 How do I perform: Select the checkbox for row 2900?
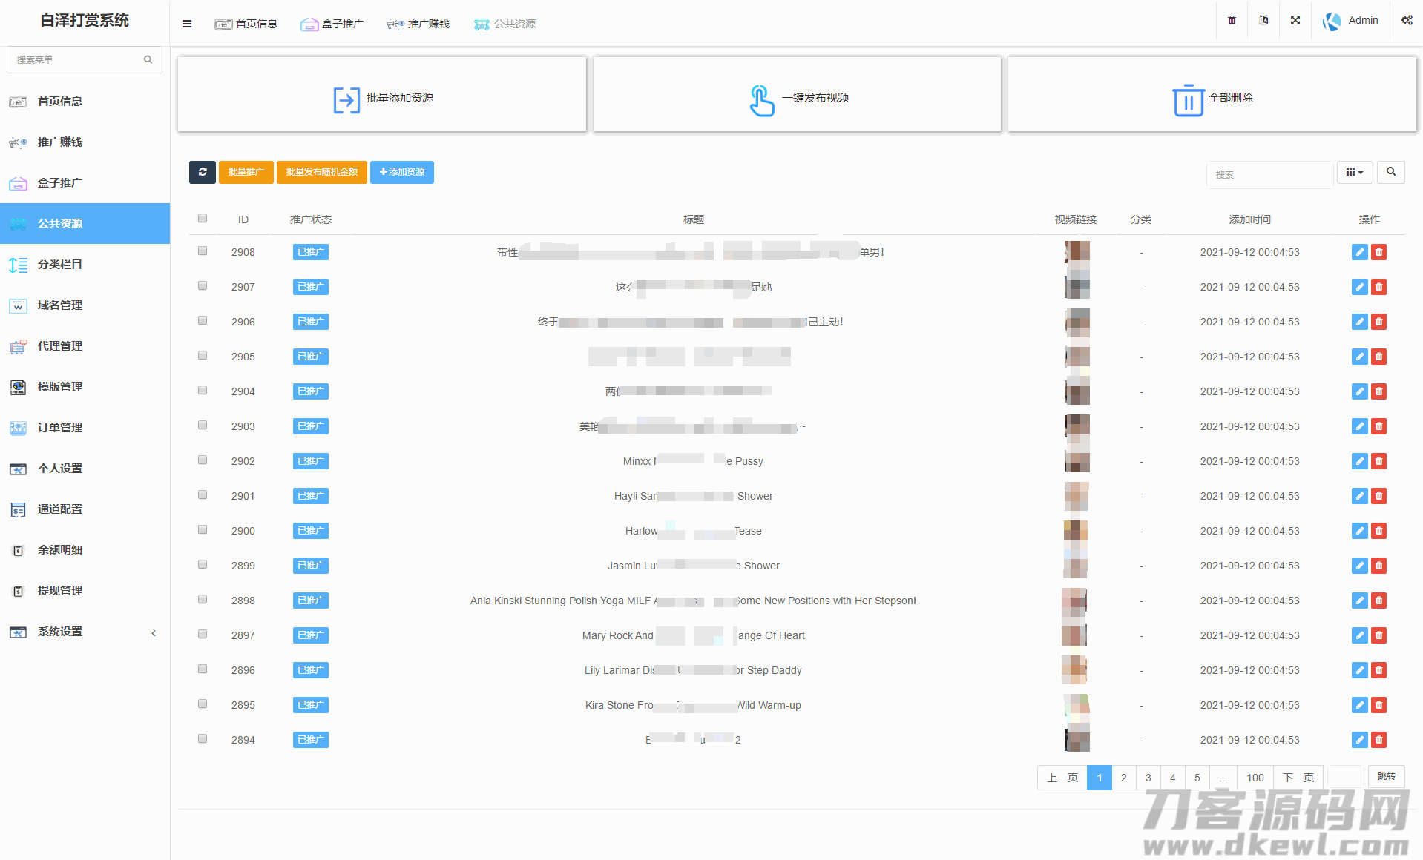tap(203, 530)
